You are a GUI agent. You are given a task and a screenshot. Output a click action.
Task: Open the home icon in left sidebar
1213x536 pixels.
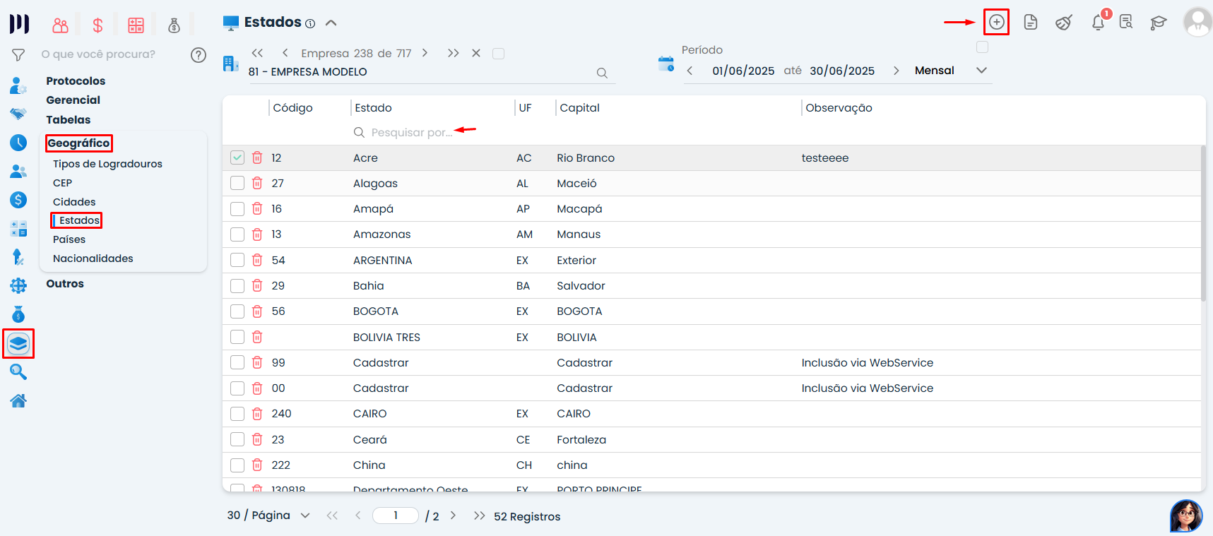[18, 401]
